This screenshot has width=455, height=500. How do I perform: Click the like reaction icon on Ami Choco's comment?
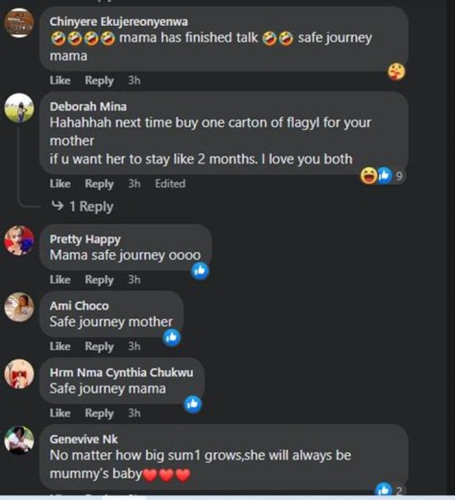pyautogui.click(x=172, y=337)
